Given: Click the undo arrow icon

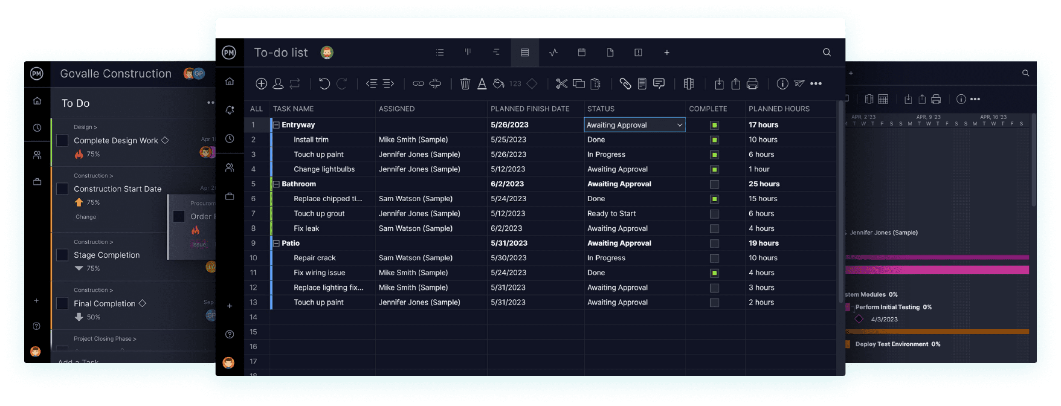Looking at the screenshot, I should tap(324, 84).
